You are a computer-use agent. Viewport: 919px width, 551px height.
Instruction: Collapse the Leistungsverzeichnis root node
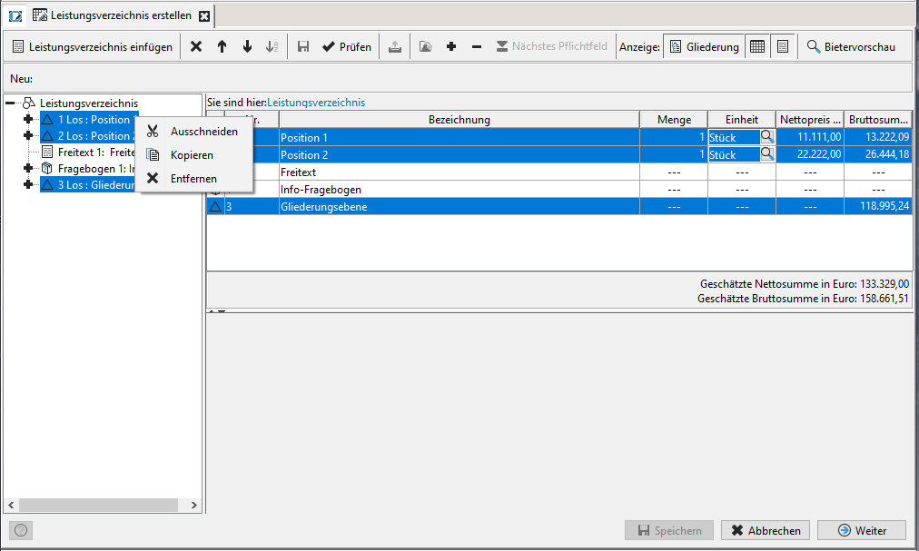pyautogui.click(x=10, y=103)
